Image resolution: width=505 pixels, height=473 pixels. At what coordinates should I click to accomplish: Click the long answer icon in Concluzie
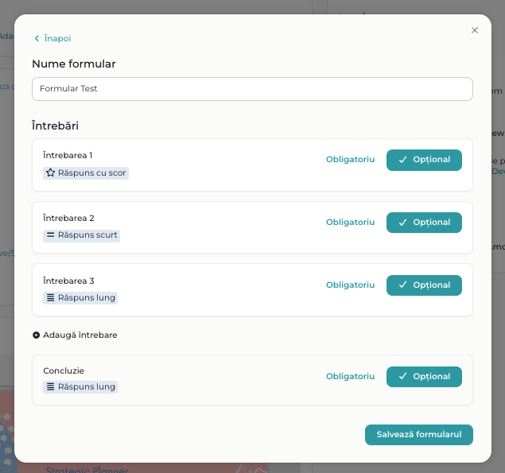click(50, 387)
